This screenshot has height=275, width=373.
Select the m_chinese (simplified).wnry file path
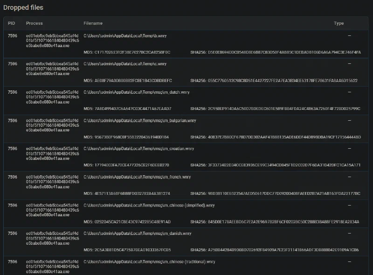tap(149, 205)
